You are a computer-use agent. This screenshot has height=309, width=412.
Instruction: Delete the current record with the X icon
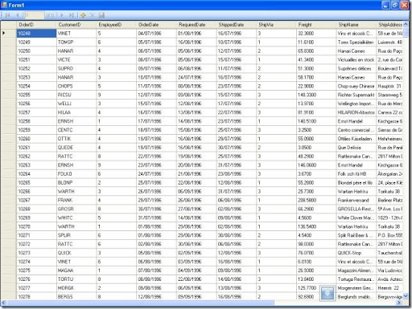point(93,15)
